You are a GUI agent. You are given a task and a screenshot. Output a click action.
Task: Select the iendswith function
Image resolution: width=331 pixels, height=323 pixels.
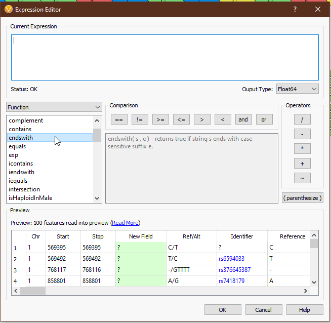point(50,172)
